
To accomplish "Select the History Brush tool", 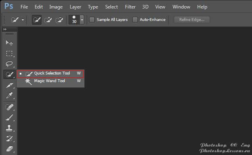I will (x=9, y=138).
